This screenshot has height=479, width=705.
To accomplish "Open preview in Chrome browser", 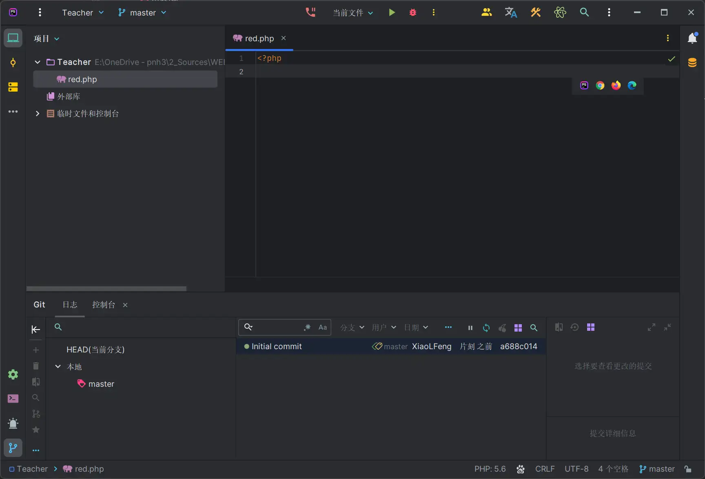I will point(600,85).
